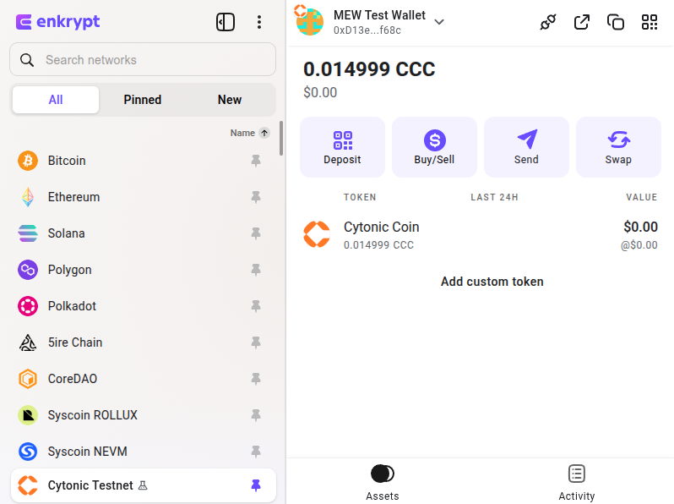Open the Activity tab
674x504 pixels.
(577, 482)
